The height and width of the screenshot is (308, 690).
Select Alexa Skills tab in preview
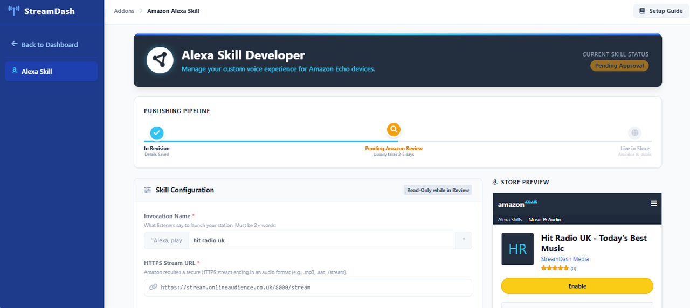510,220
